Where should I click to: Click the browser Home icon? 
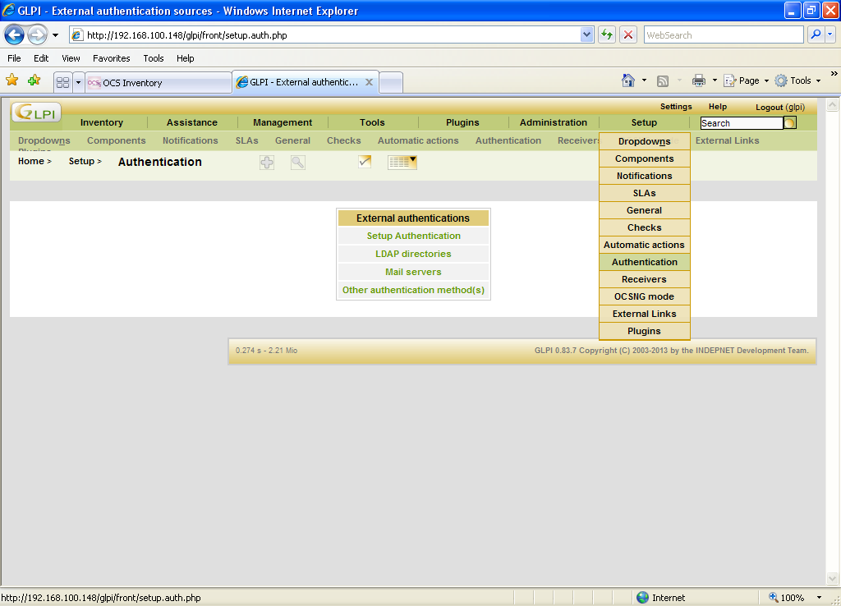tap(627, 80)
